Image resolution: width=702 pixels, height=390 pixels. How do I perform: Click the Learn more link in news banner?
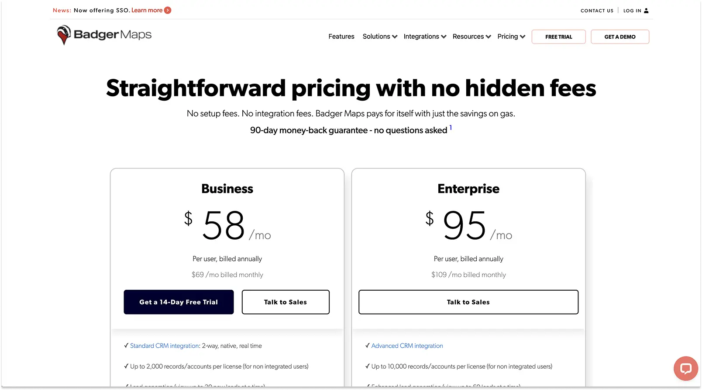point(148,10)
